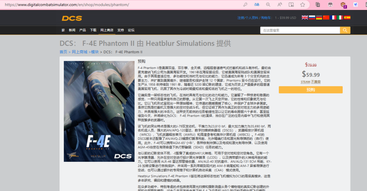Click the translate page icon

coord(257,4)
